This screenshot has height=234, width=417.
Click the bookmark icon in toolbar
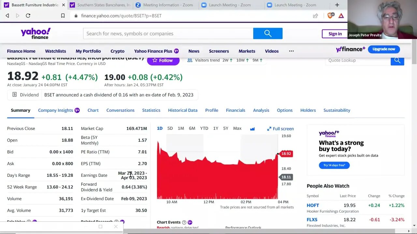[63, 16]
